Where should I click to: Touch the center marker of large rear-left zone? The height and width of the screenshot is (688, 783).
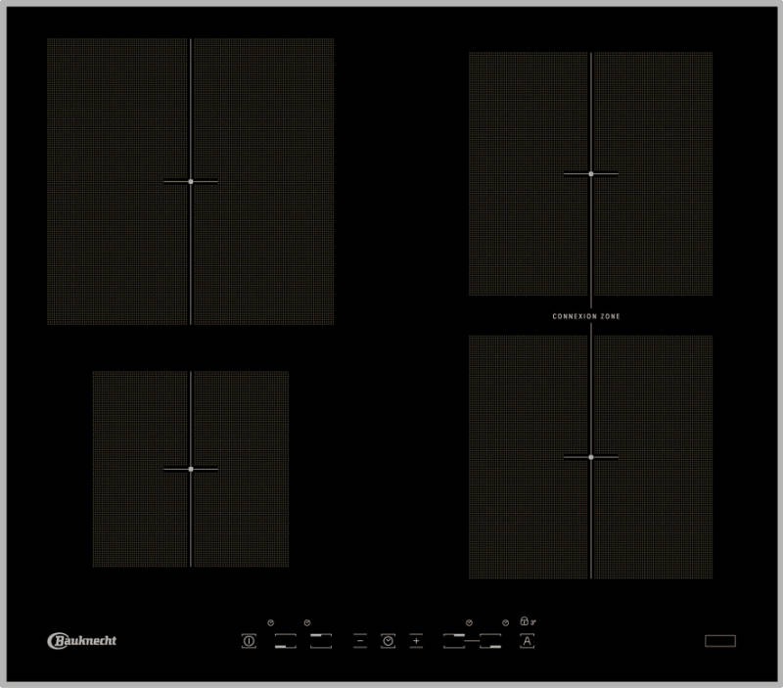[191, 182]
